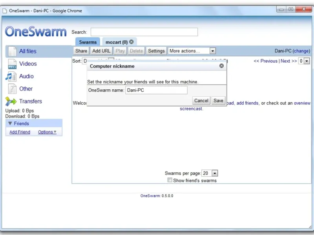Open All files category icon

click(12, 51)
